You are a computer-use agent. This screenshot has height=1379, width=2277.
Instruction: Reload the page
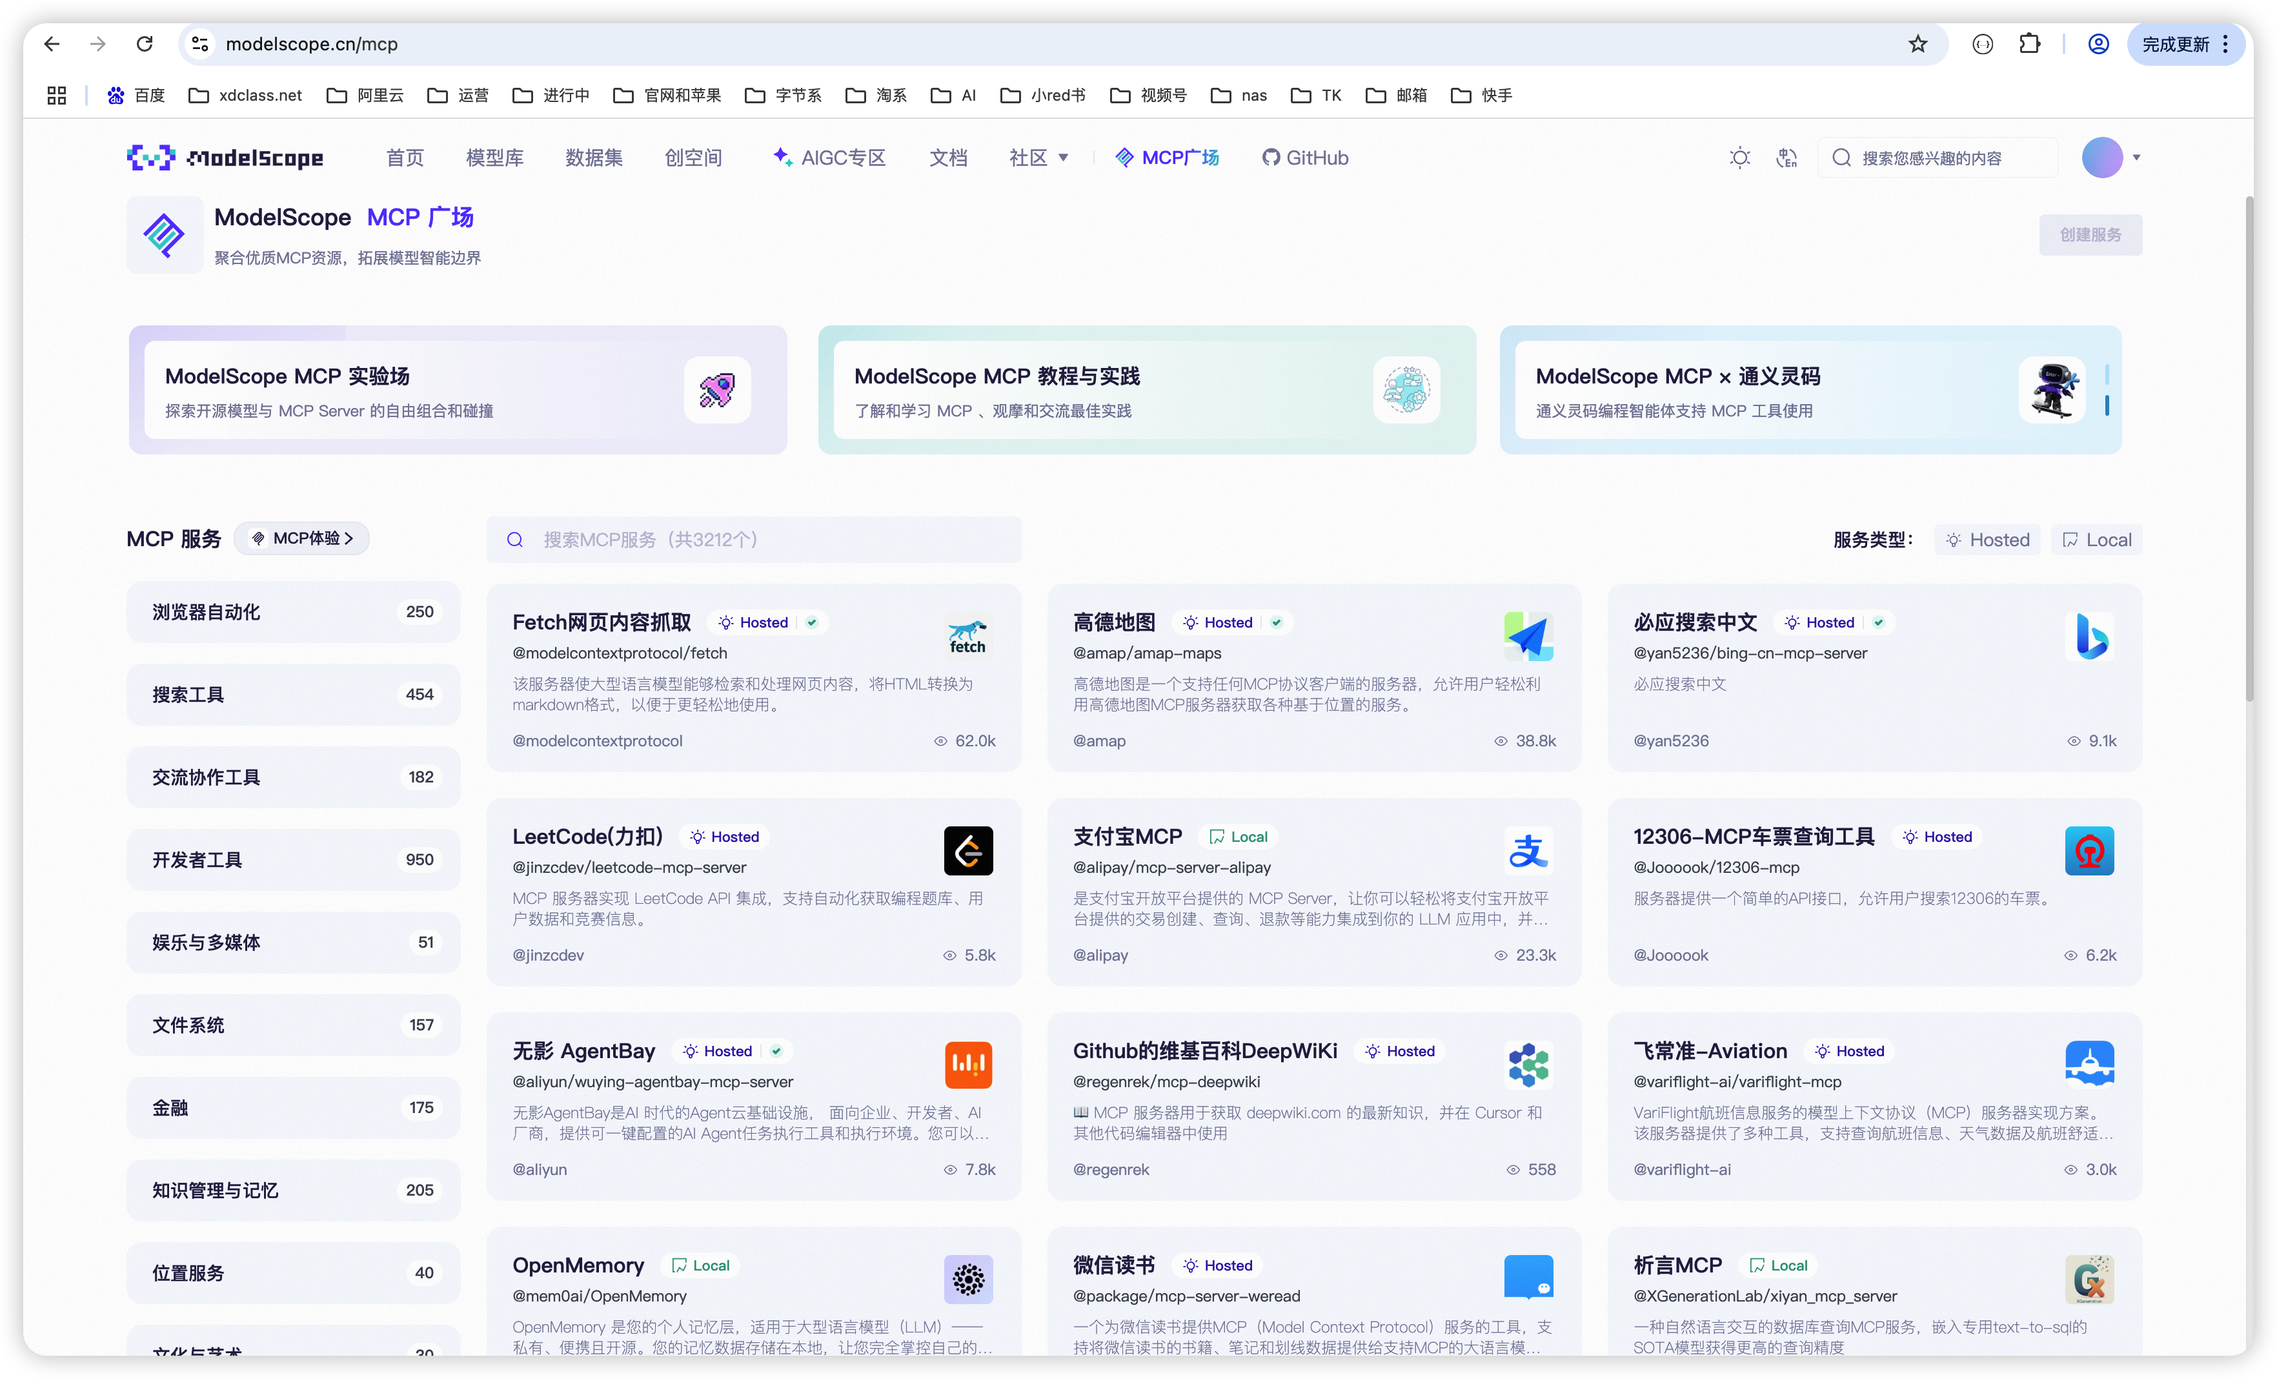click(145, 45)
